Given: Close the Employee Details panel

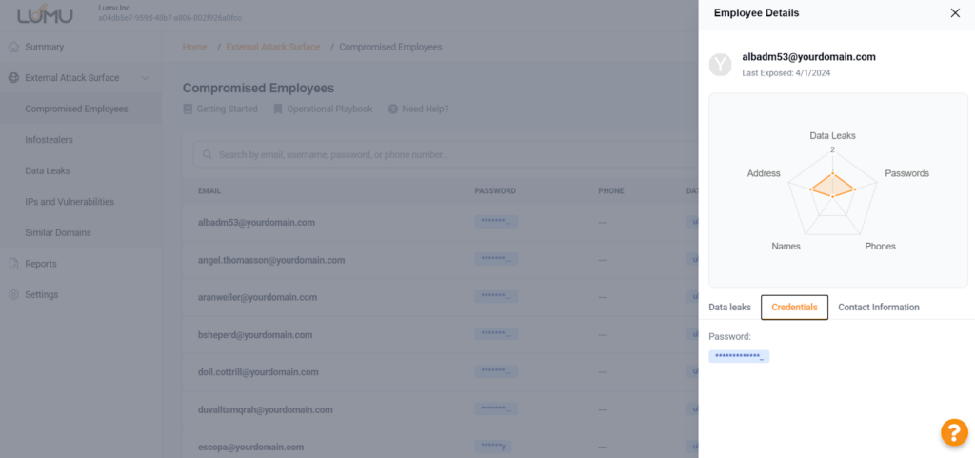Looking at the screenshot, I should pos(955,13).
